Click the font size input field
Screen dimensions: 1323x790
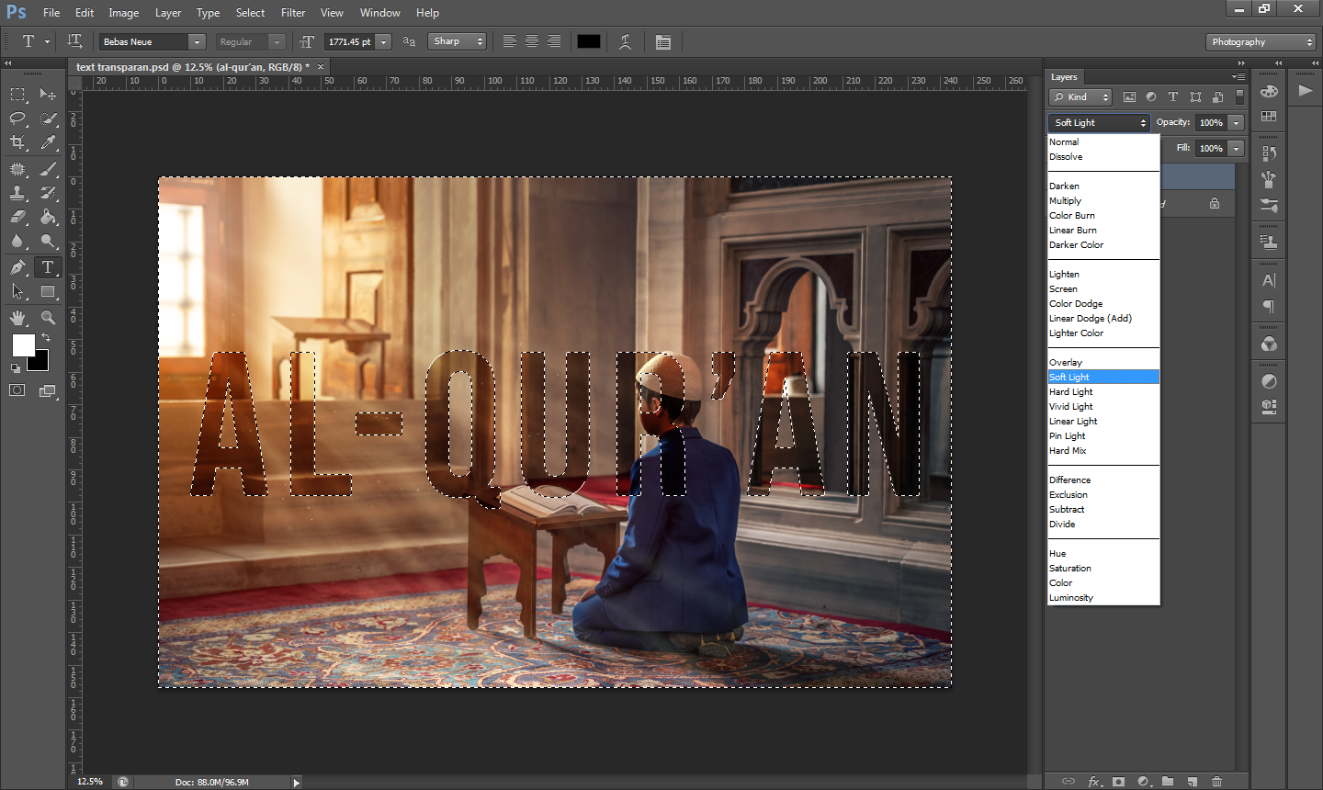coord(350,41)
